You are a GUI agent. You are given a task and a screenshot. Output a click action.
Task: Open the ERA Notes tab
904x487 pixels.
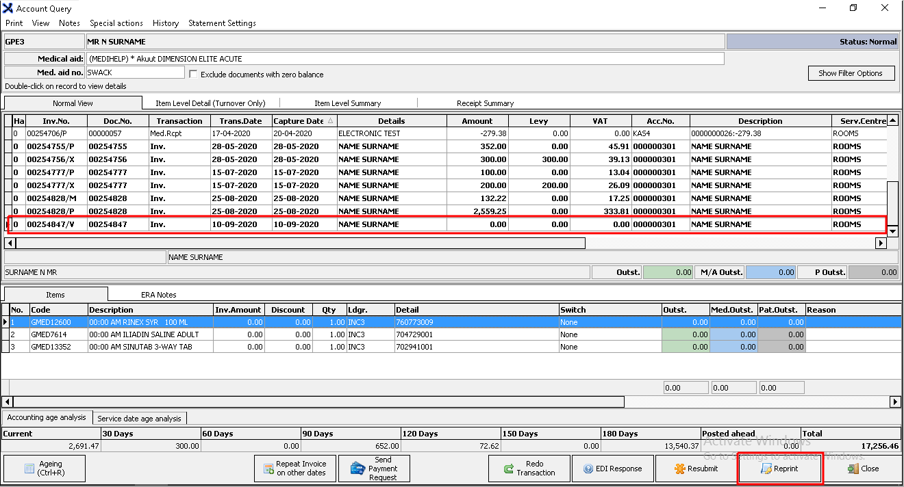click(158, 295)
